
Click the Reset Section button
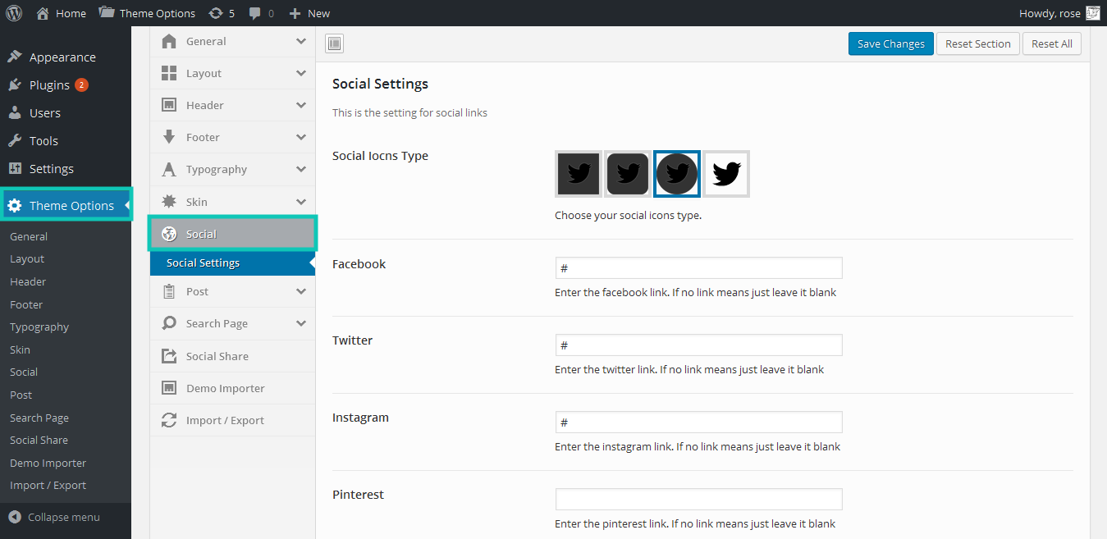(978, 43)
